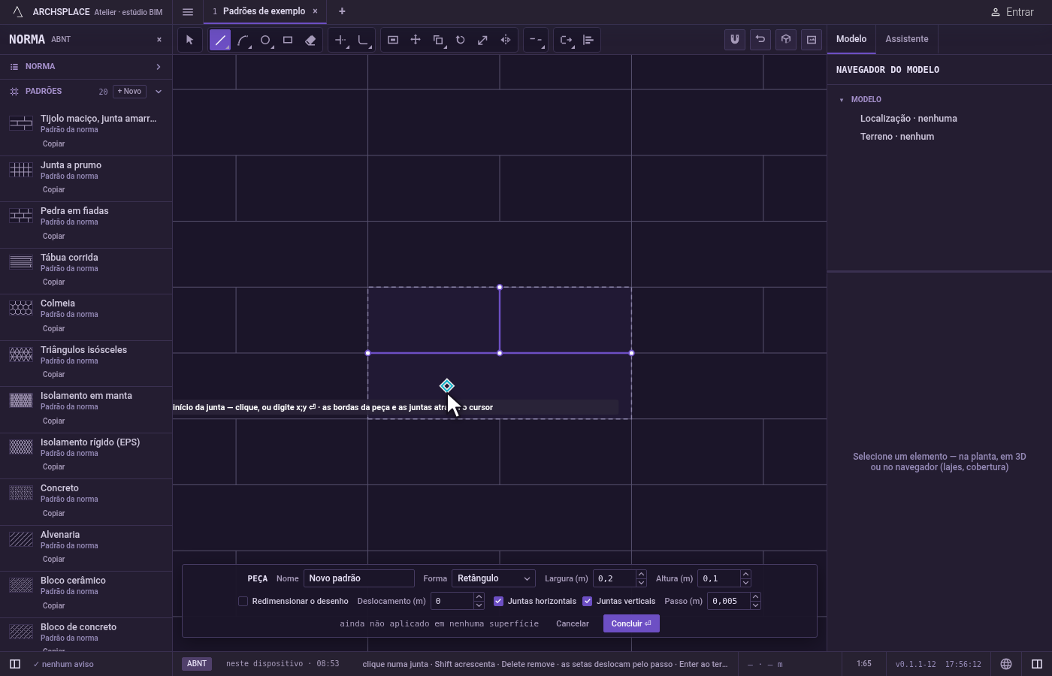The height and width of the screenshot is (676, 1052).
Task: Collapse the PADRÕES section chevron
Action: click(x=158, y=92)
